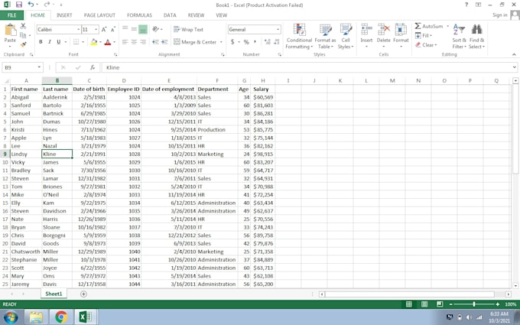This screenshot has width=520, height=325.
Task: Open the cell Borders dropdown arrow
Action: point(83,42)
